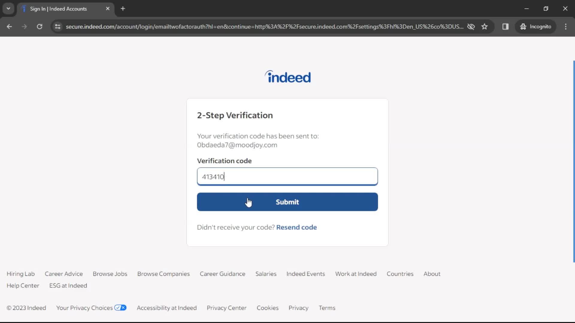Click the Privacy Center footer link

point(227,308)
